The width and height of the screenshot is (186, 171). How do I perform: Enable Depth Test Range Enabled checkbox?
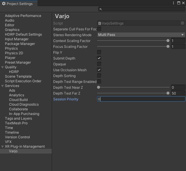point(99,81)
